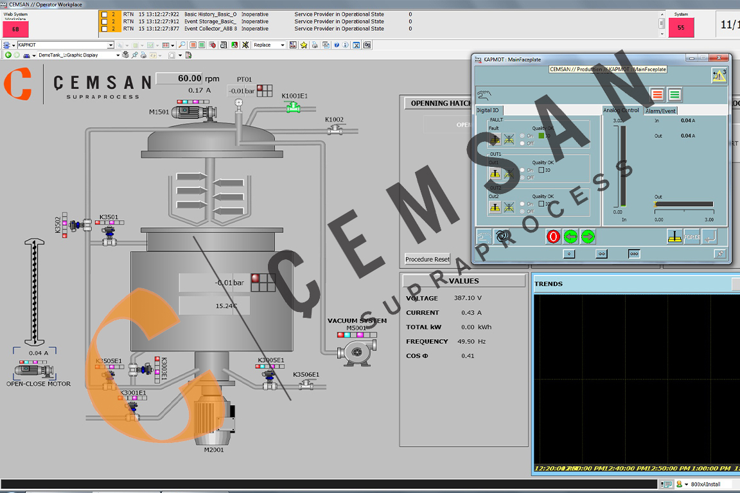
Task: Check the Event Storage alarm row checkbox
Action: point(104,22)
